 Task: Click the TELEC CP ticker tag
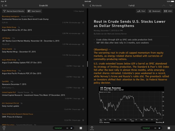(6, 44)
